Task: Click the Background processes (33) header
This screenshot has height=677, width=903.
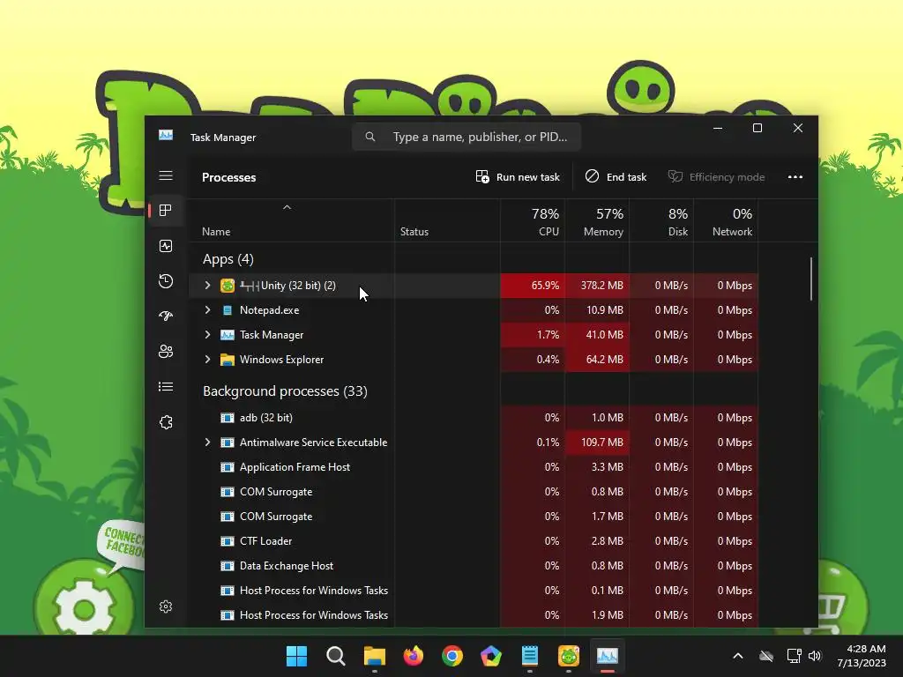Action: [285, 391]
